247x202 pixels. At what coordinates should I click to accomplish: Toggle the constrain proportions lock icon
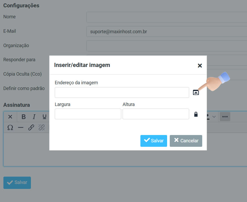(x=196, y=114)
